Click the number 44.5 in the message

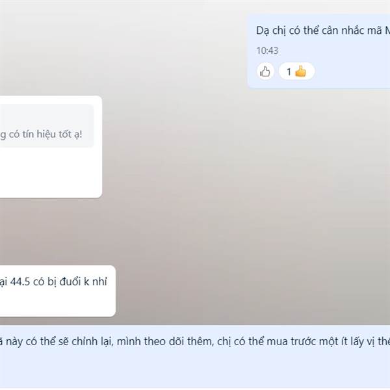[x=20, y=281]
